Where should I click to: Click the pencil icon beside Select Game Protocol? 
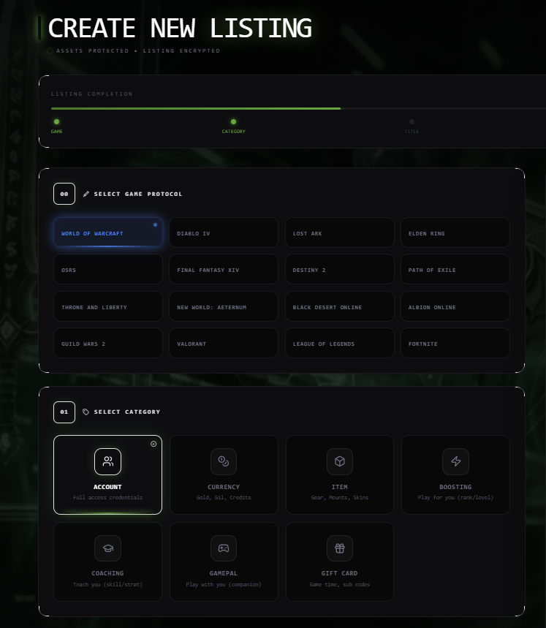[86, 194]
